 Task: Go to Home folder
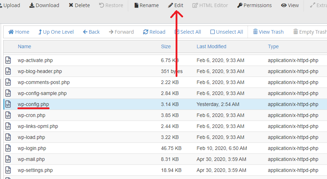point(19,32)
